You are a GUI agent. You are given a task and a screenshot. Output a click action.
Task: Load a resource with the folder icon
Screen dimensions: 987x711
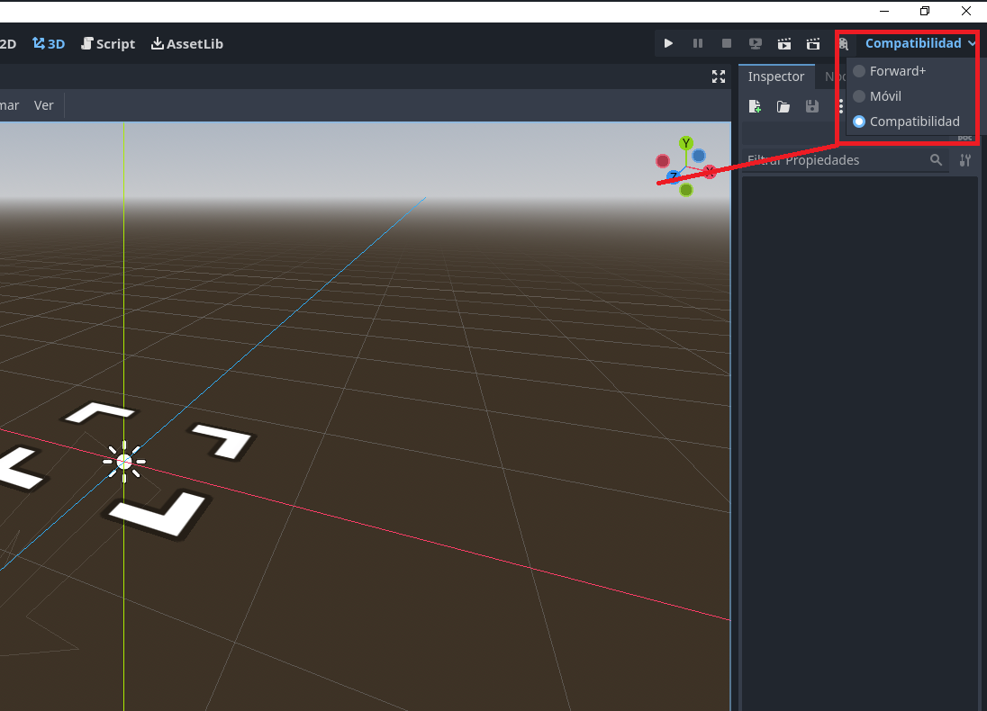coord(783,106)
